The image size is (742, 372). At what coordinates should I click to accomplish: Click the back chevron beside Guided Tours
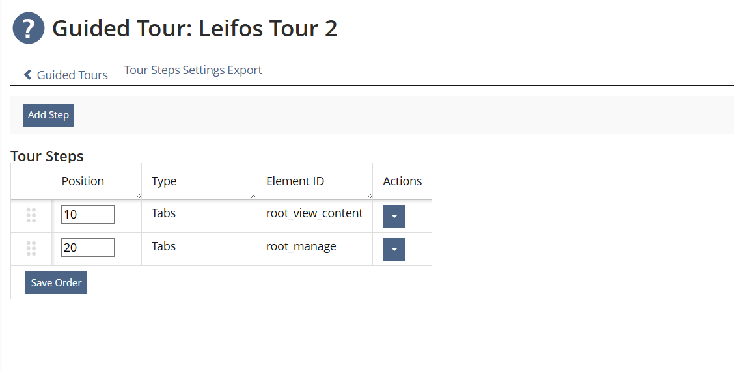[x=28, y=75]
